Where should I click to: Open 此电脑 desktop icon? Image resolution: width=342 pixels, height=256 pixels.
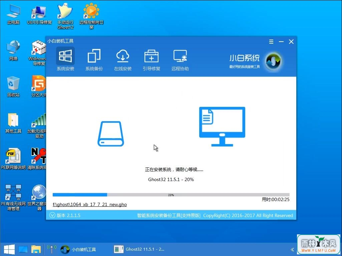point(13,14)
